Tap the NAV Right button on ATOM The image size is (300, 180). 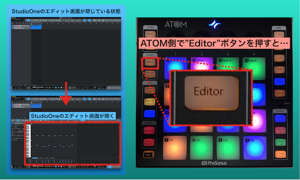click(280, 70)
